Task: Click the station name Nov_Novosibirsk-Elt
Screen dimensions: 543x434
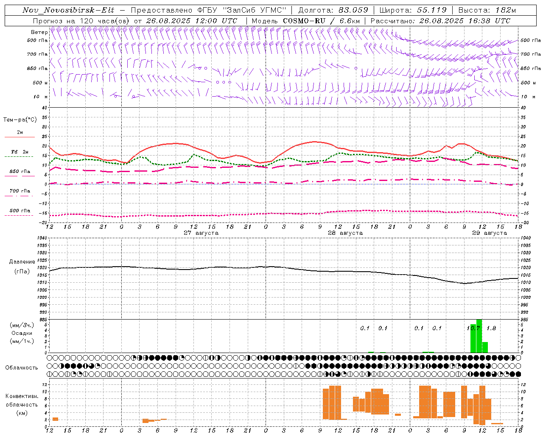Action: [x=68, y=10]
